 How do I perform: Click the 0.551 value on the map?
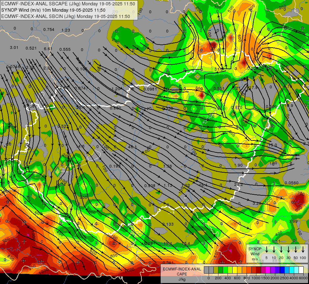click(219, 88)
